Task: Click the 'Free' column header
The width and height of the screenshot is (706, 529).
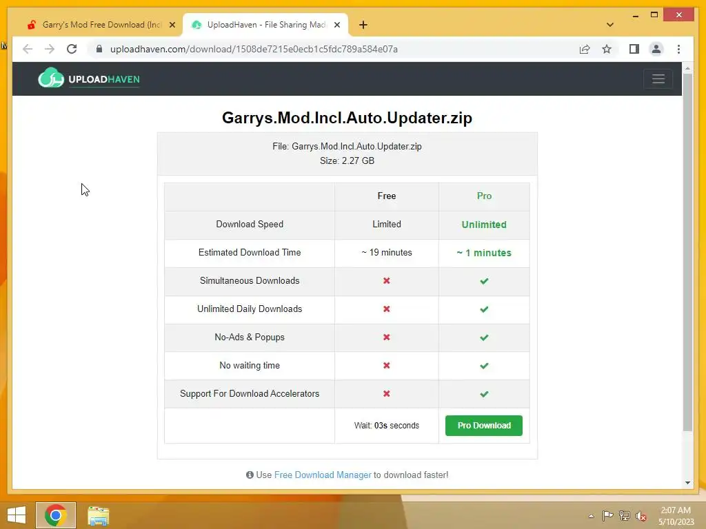Action: point(386,196)
